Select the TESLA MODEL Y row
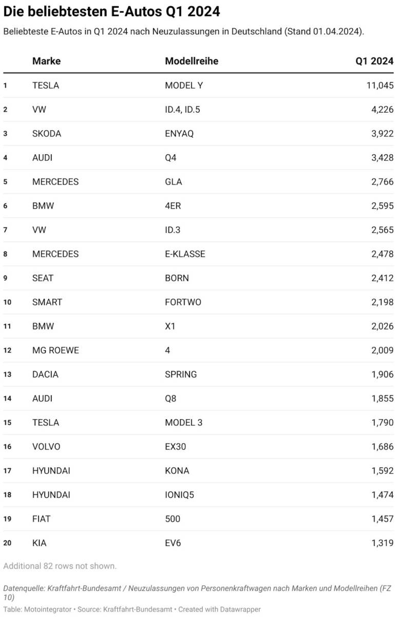This screenshot has width=397, height=617. coord(198,85)
